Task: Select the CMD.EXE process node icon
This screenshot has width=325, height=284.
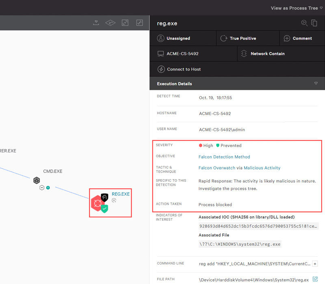Action: click(x=37, y=180)
